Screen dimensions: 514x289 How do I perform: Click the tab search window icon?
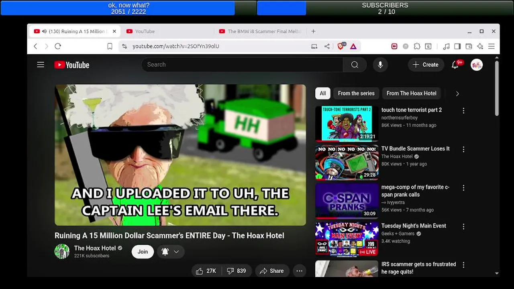pos(428,46)
